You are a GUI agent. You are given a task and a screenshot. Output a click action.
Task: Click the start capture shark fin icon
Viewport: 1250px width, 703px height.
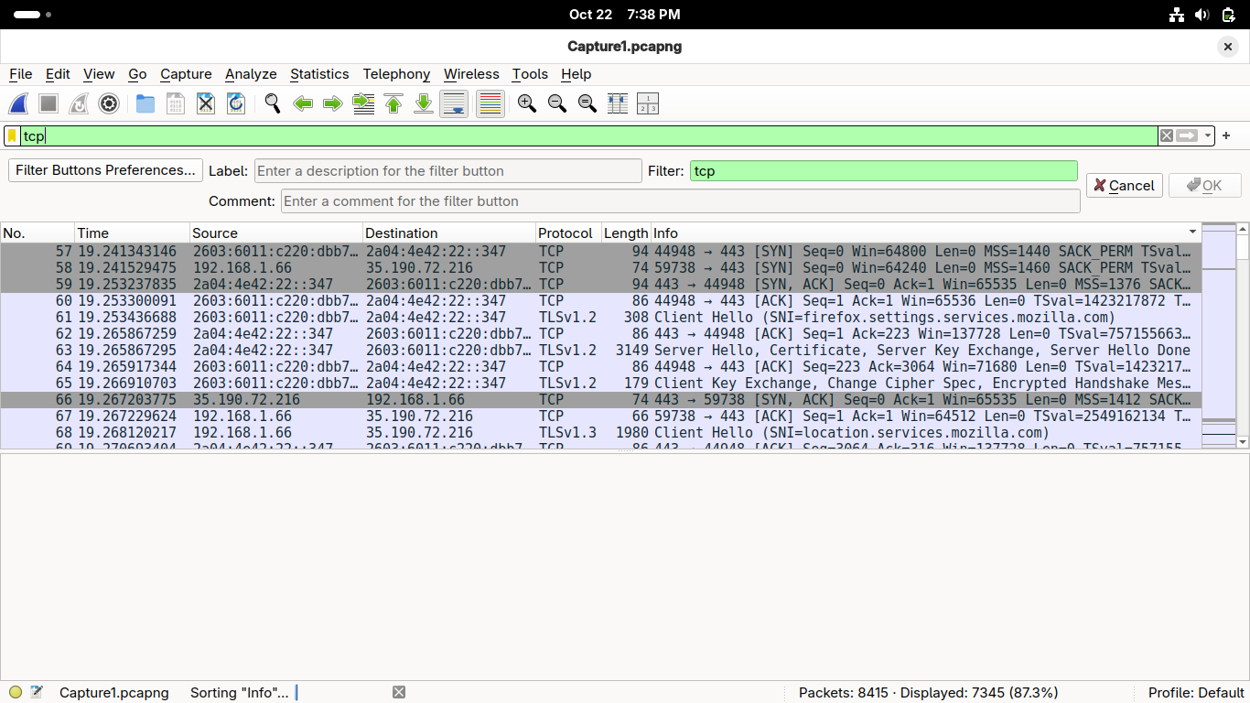pyautogui.click(x=18, y=104)
